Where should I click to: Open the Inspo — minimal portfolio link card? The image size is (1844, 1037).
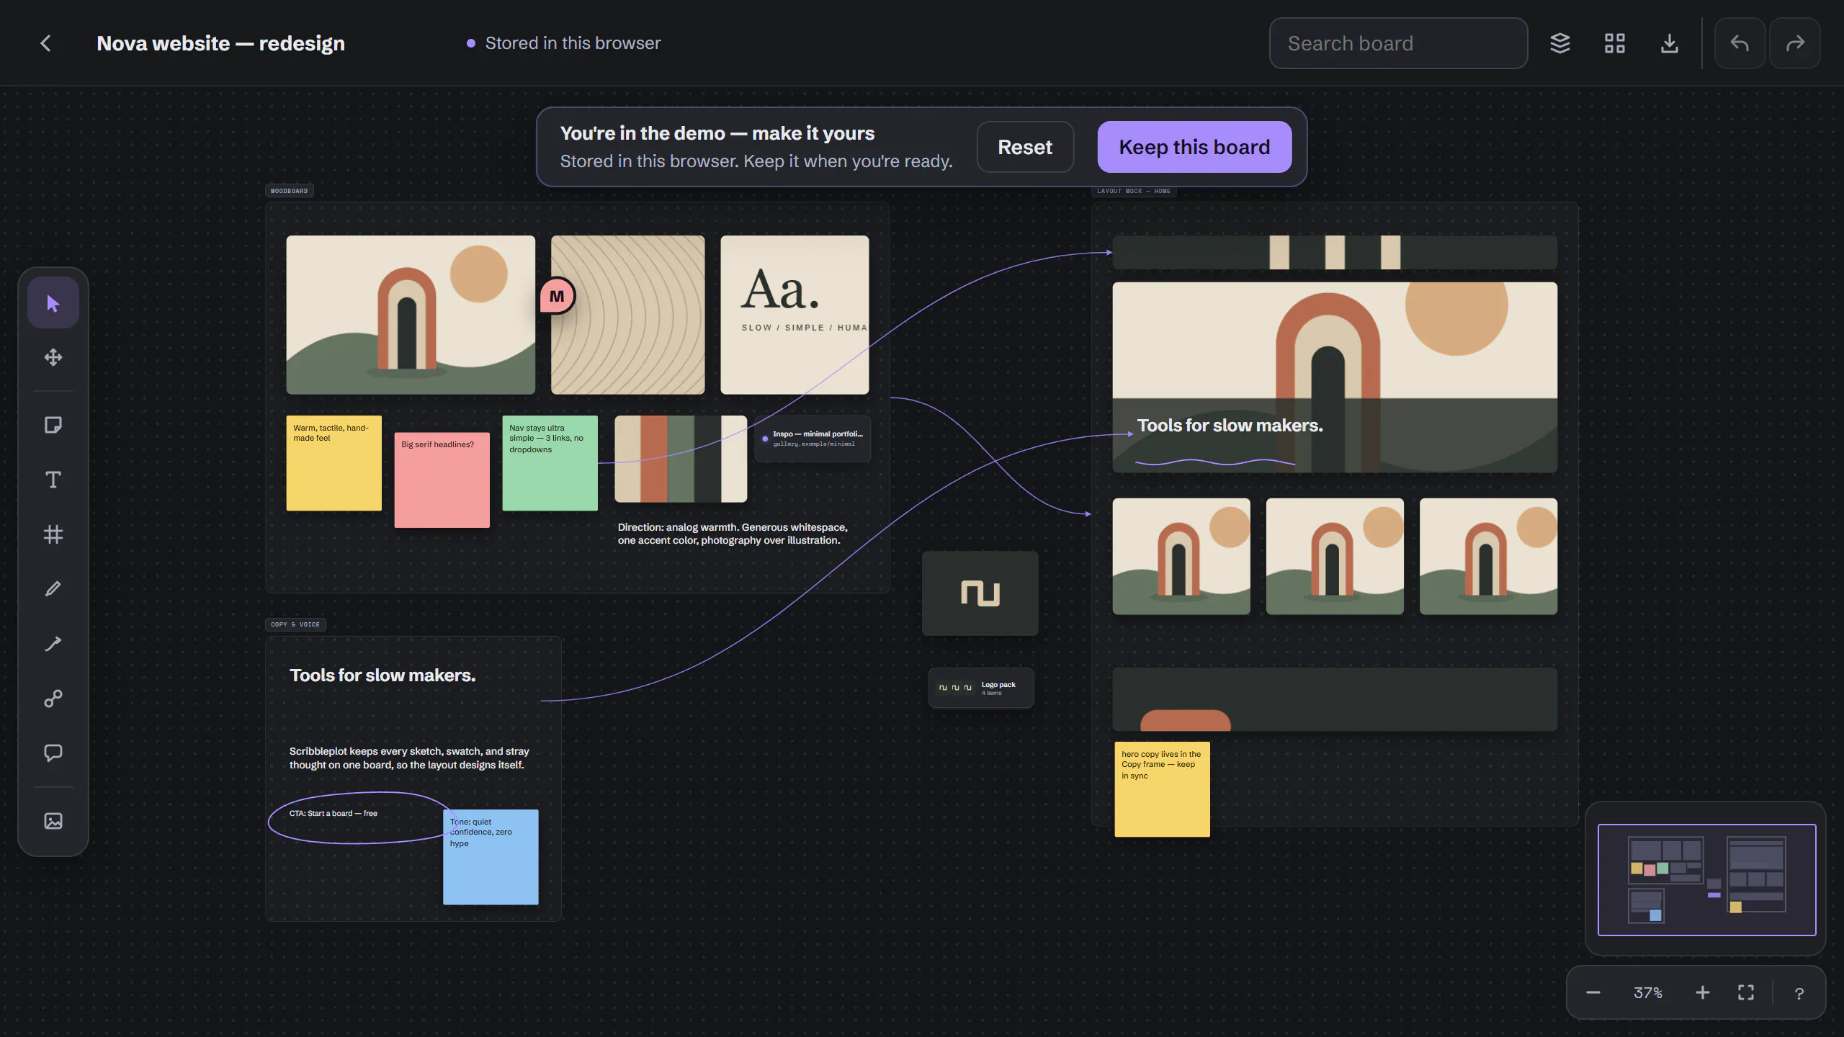point(813,439)
